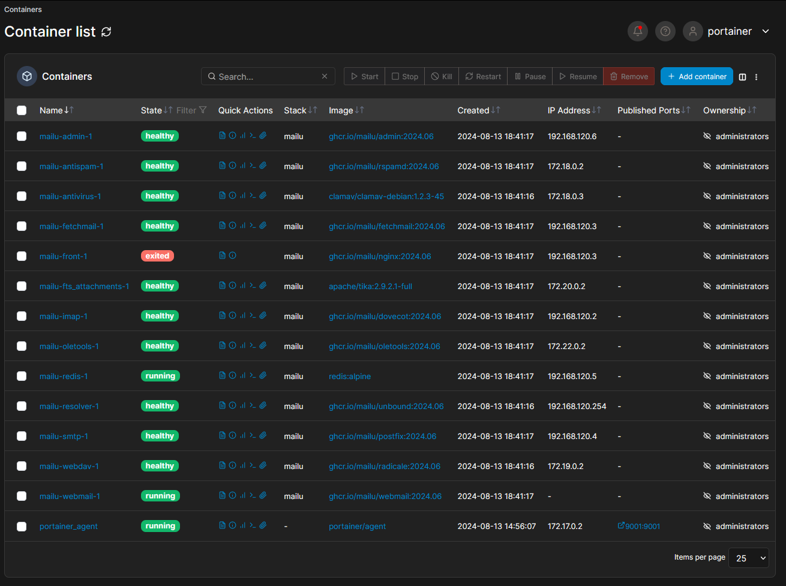Viewport: 786px width, 586px height.
Task: Click the Pause toolbar button
Action: point(530,76)
